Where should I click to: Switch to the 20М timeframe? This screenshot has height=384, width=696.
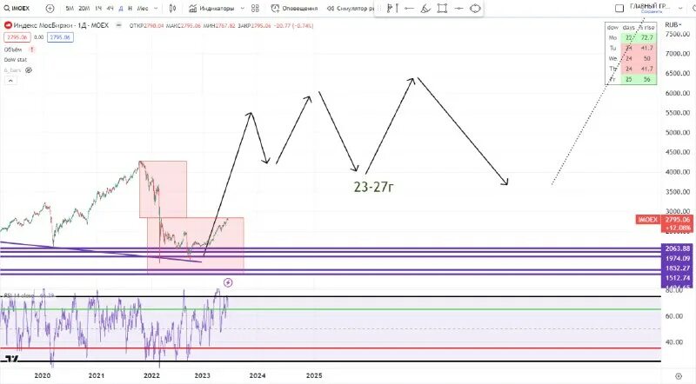pos(84,9)
